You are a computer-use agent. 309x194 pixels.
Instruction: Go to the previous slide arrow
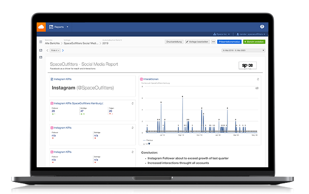pyautogui.click(x=48, y=50)
